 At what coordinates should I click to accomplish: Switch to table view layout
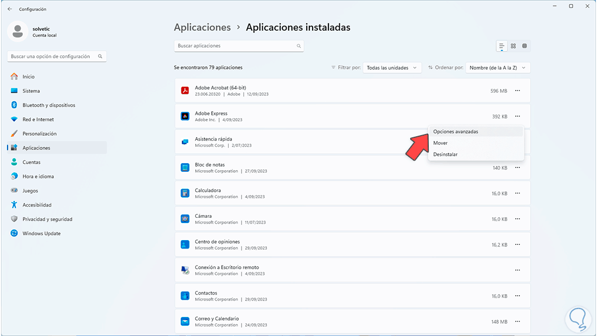(524, 46)
